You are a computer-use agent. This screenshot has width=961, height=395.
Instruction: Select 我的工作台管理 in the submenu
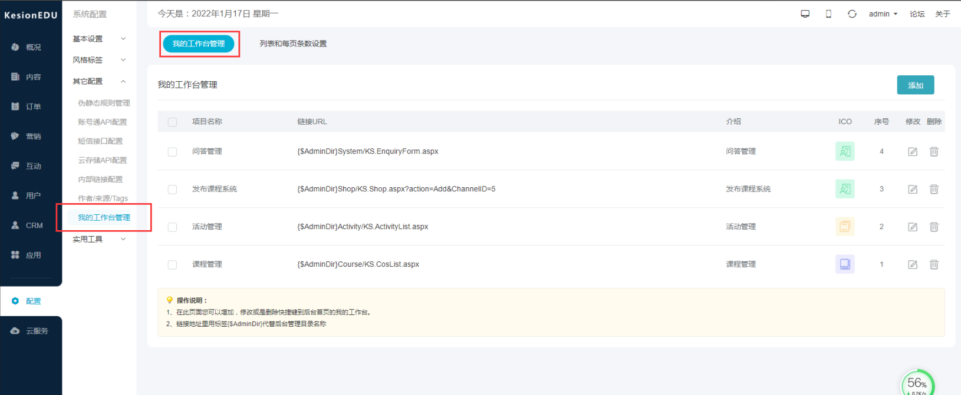(x=104, y=218)
